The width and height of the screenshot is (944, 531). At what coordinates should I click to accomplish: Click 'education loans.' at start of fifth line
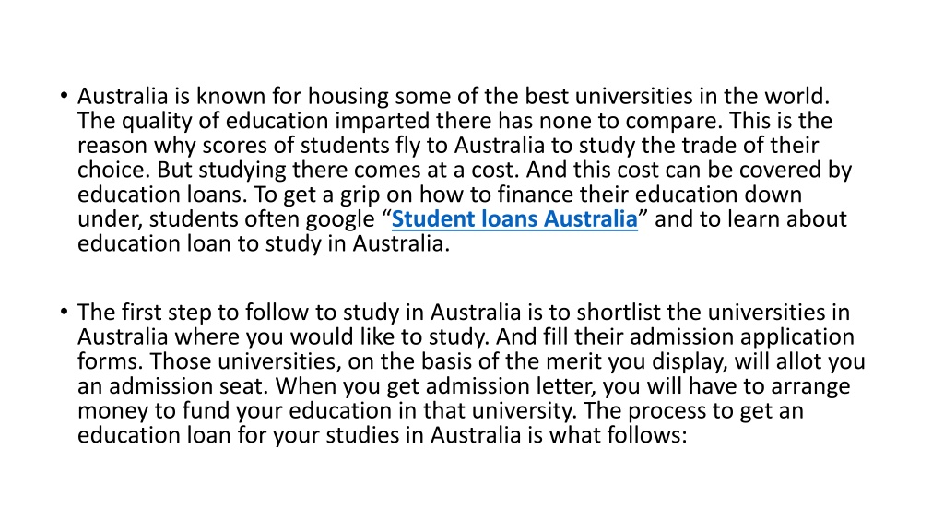[x=162, y=195]
